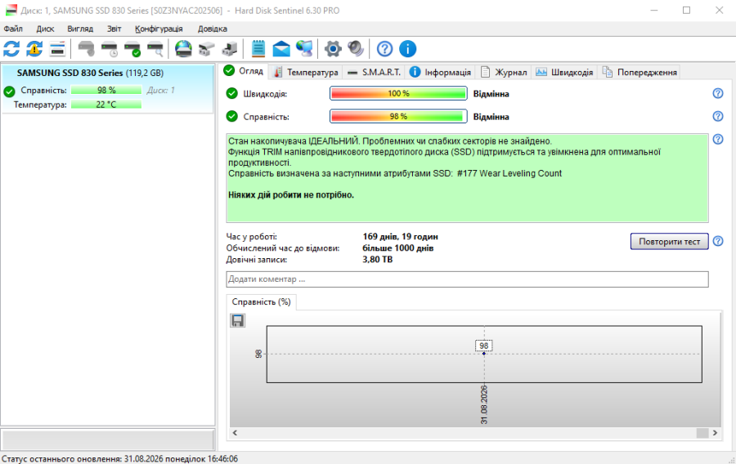Click the disk with green checkmark icon
Screen dimensions: 736x464
tap(132, 49)
